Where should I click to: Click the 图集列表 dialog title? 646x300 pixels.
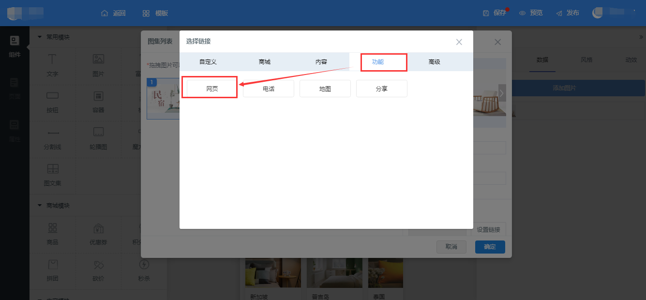[160, 42]
